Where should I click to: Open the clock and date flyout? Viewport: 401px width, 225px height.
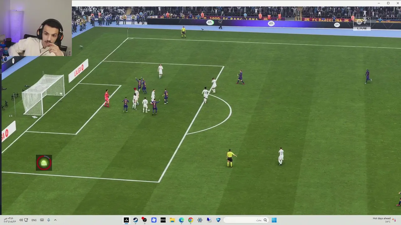[x=9, y=220]
